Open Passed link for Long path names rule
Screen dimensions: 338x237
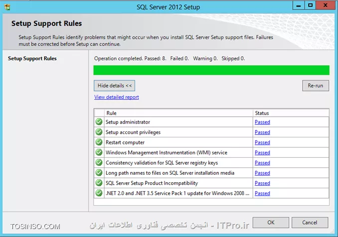[x=262, y=173]
